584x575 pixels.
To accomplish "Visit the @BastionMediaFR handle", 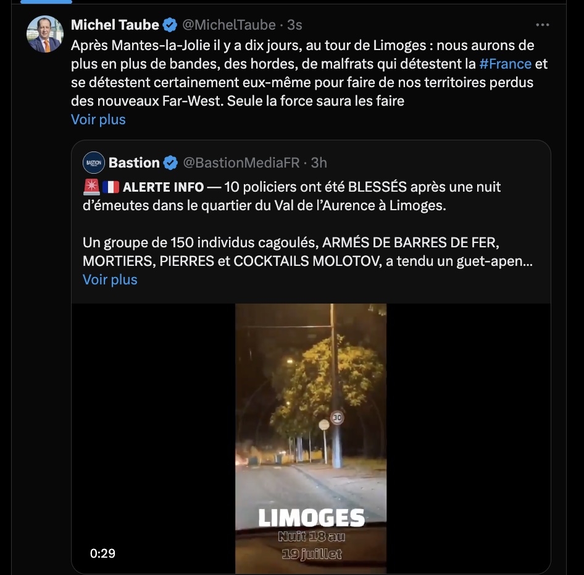I will pos(241,163).
